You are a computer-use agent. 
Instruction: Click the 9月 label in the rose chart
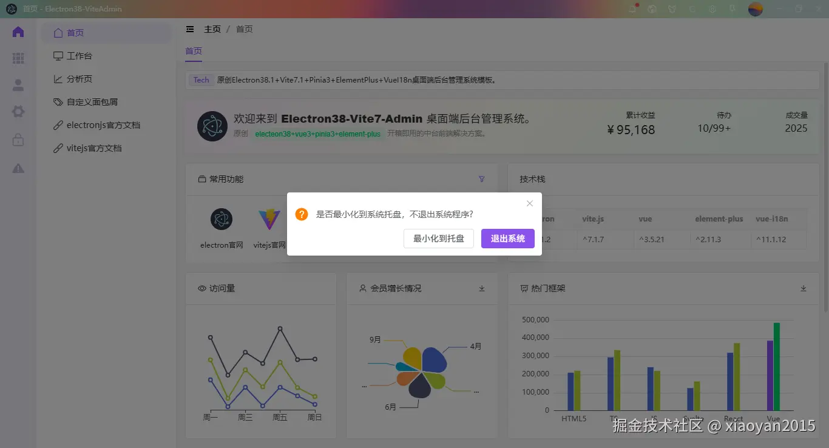[375, 340]
